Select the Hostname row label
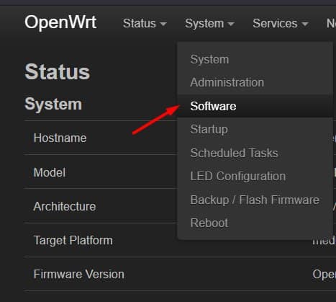This screenshot has width=336, height=302. pyautogui.click(x=60, y=138)
